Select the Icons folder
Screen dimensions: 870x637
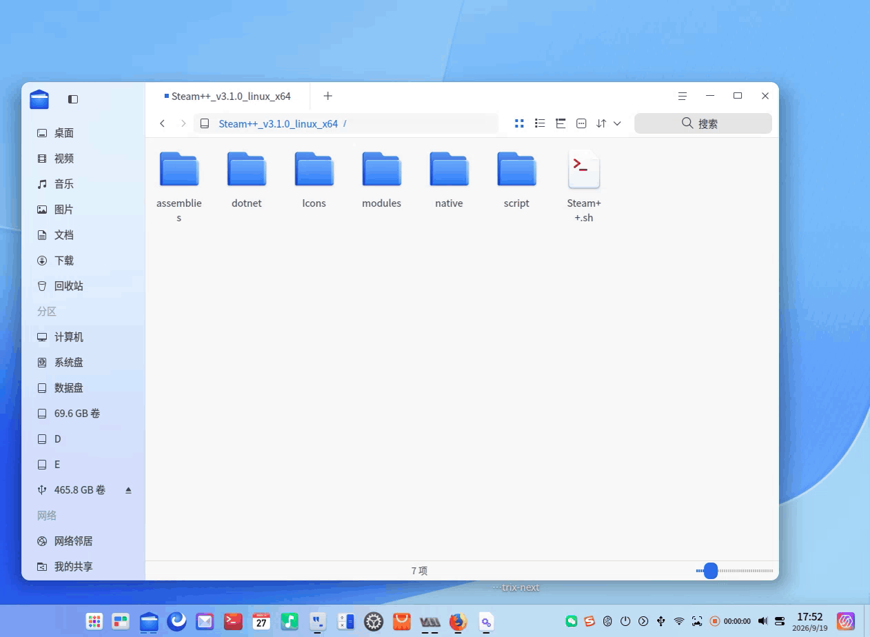[314, 179]
